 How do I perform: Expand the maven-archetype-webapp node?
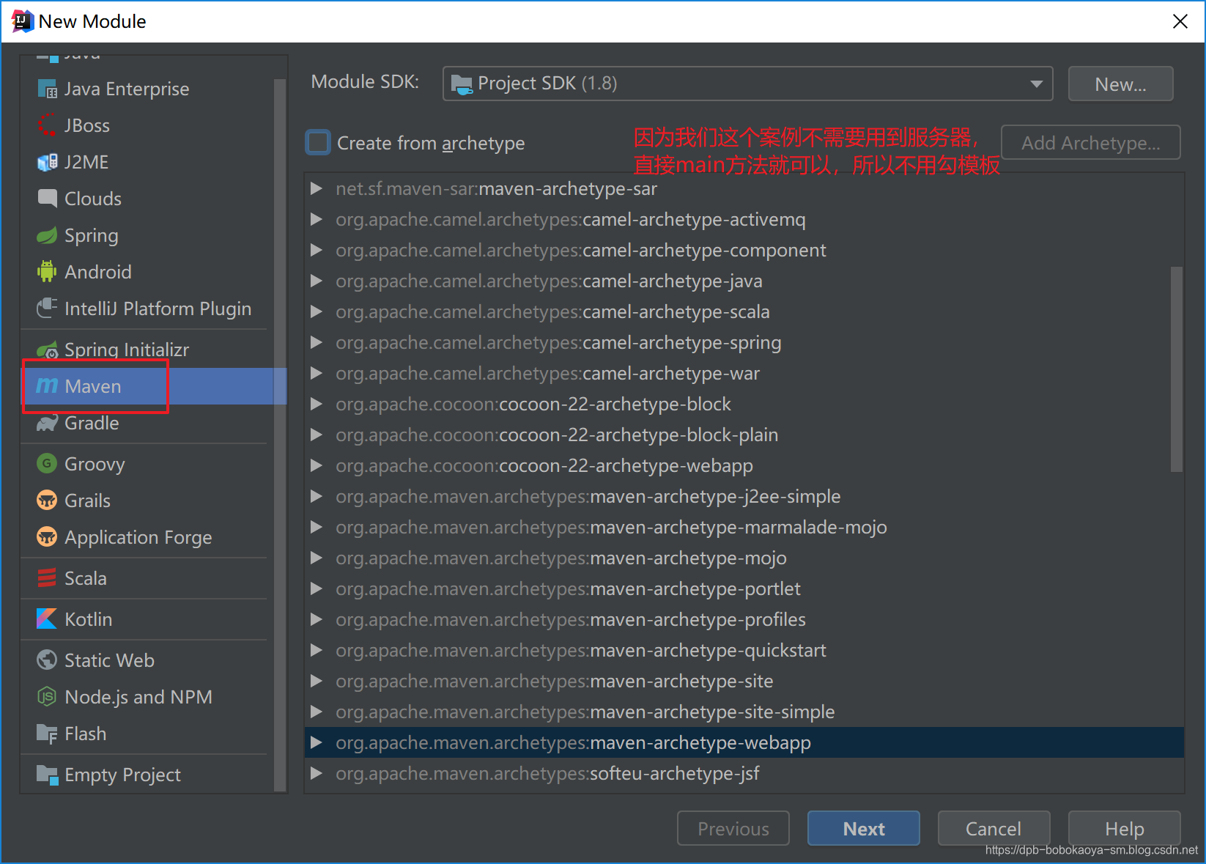317,742
